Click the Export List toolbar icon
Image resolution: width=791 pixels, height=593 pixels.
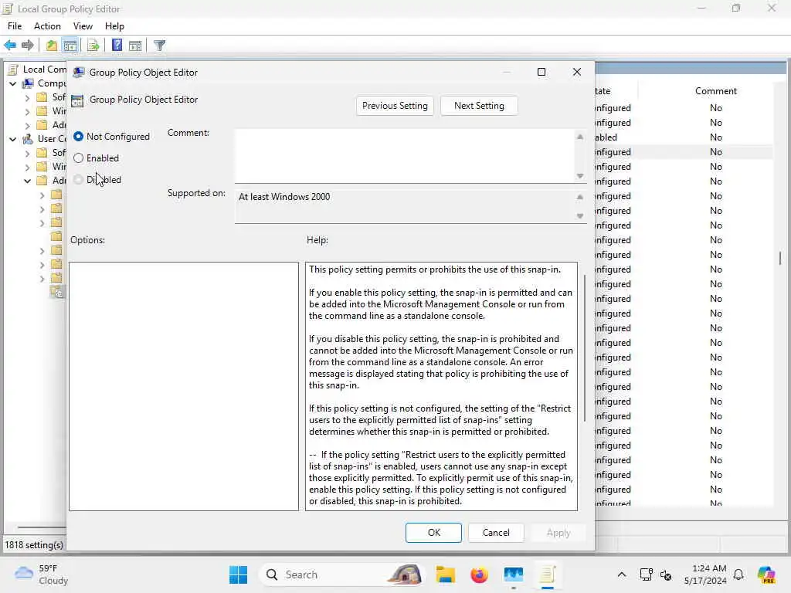pos(93,46)
